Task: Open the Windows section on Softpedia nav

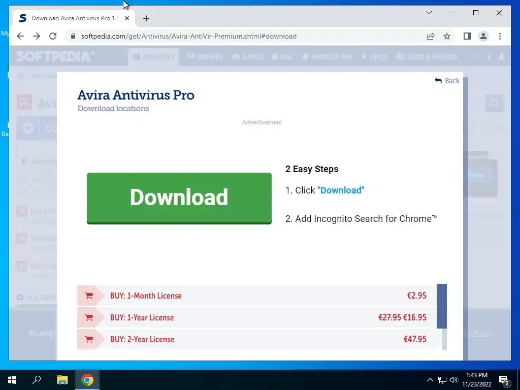Action: pyautogui.click(x=153, y=57)
